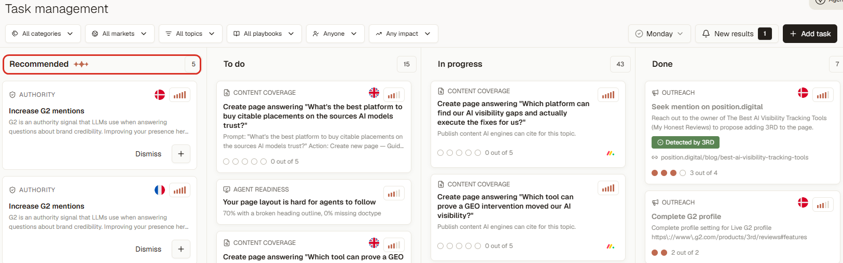Click the sparkle icon next to Recommended

(x=81, y=64)
